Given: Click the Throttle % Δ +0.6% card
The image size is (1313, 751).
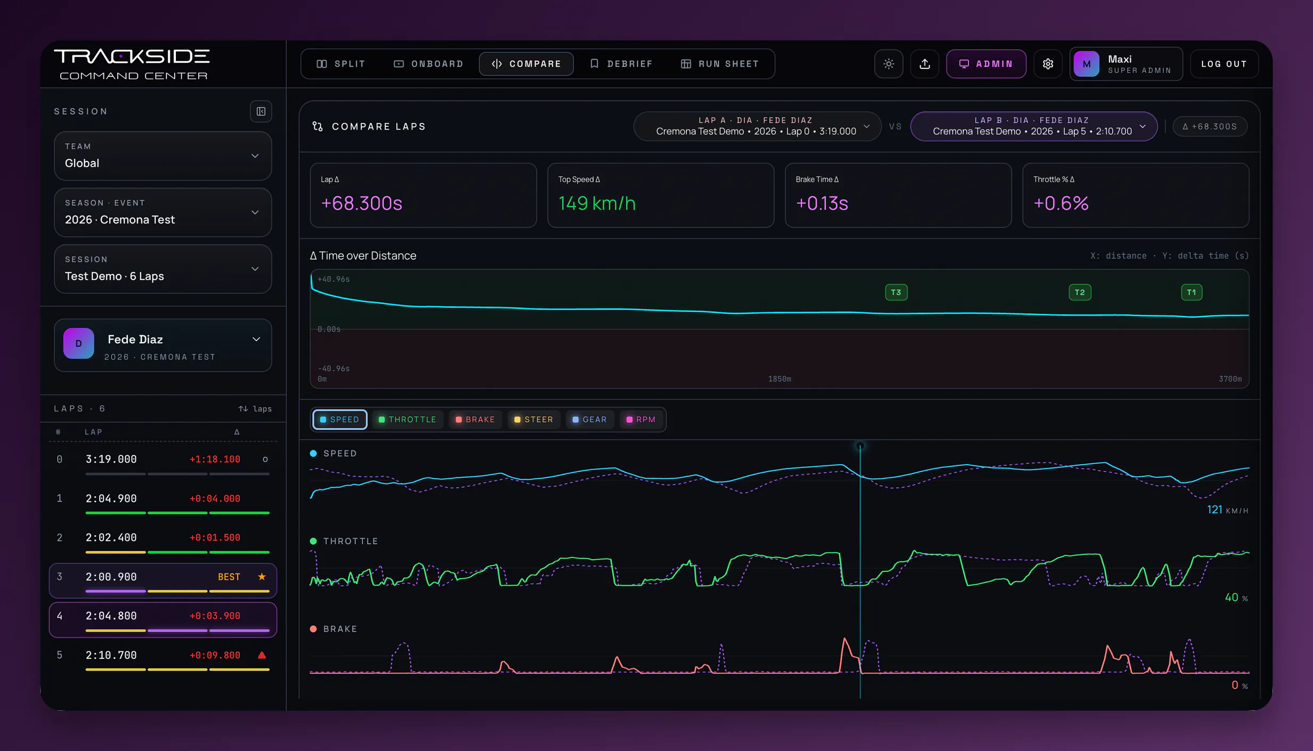Looking at the screenshot, I should pyautogui.click(x=1136, y=195).
